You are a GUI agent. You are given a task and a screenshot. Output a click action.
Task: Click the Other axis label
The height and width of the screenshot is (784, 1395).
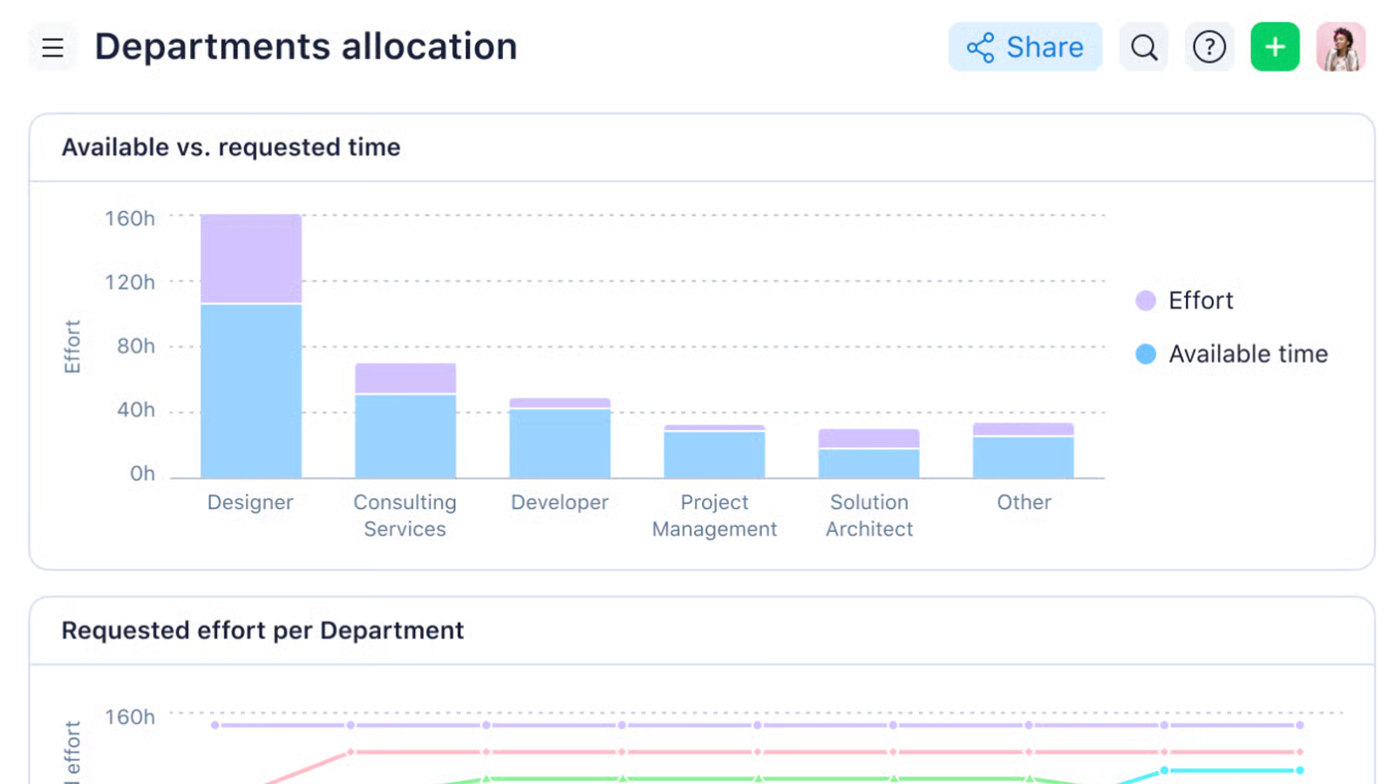[1024, 502]
